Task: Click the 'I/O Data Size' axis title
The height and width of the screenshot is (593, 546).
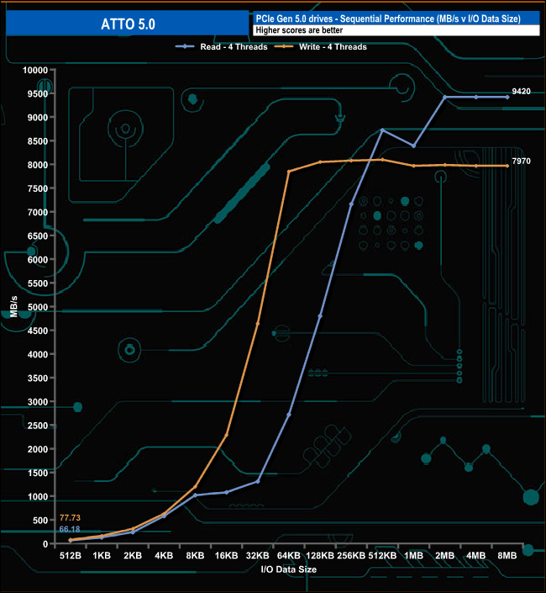Action: click(288, 569)
